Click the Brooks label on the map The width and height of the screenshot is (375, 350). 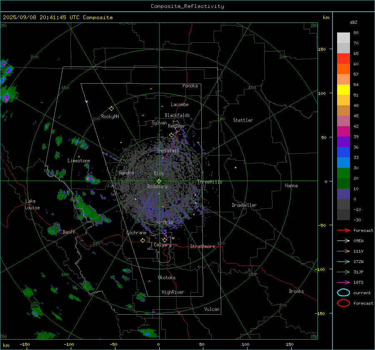pos(296,291)
